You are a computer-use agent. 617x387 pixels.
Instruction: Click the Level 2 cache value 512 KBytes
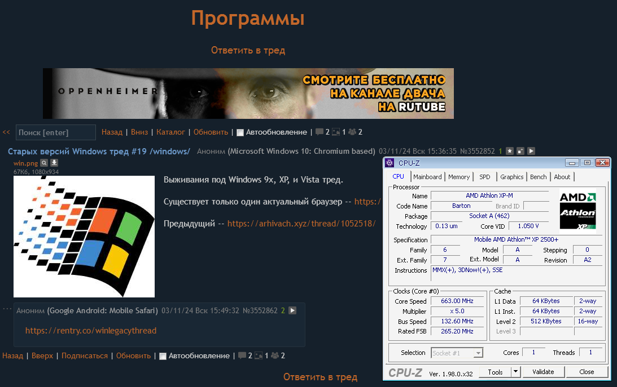click(x=546, y=321)
